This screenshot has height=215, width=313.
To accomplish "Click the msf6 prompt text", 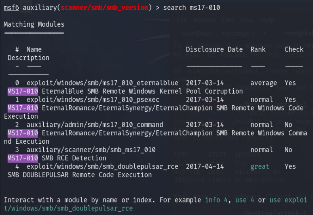I will 10,8.
